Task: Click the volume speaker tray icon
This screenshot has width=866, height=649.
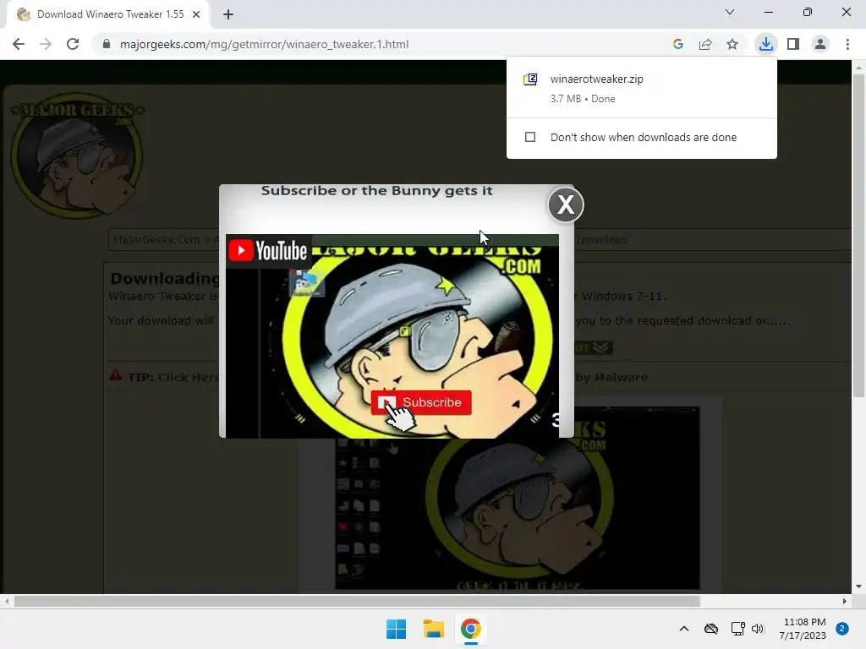Action: point(758,629)
